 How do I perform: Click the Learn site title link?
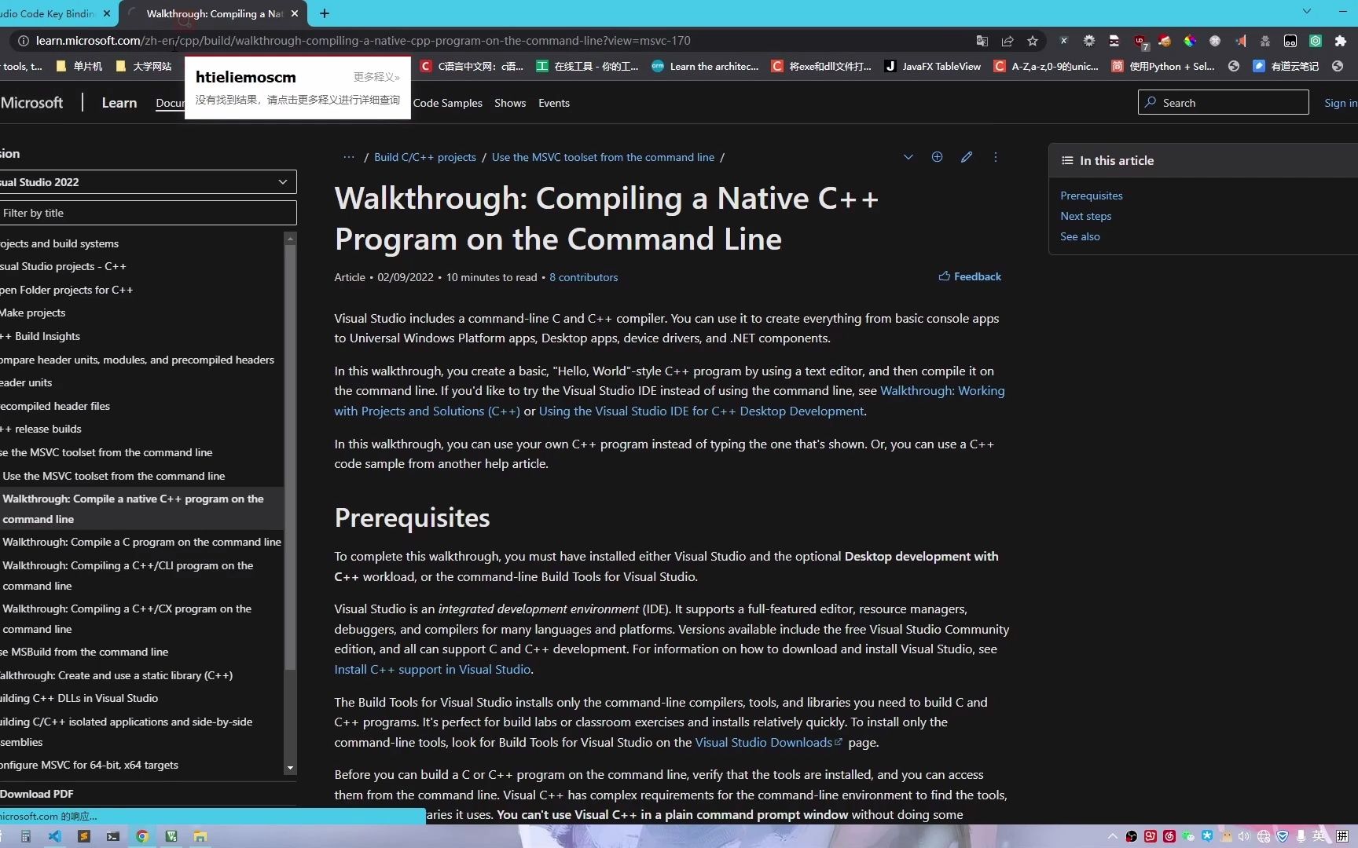(119, 103)
